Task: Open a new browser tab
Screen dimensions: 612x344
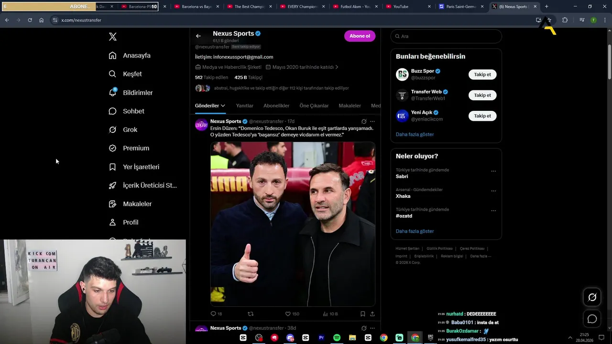Action: 546,7
